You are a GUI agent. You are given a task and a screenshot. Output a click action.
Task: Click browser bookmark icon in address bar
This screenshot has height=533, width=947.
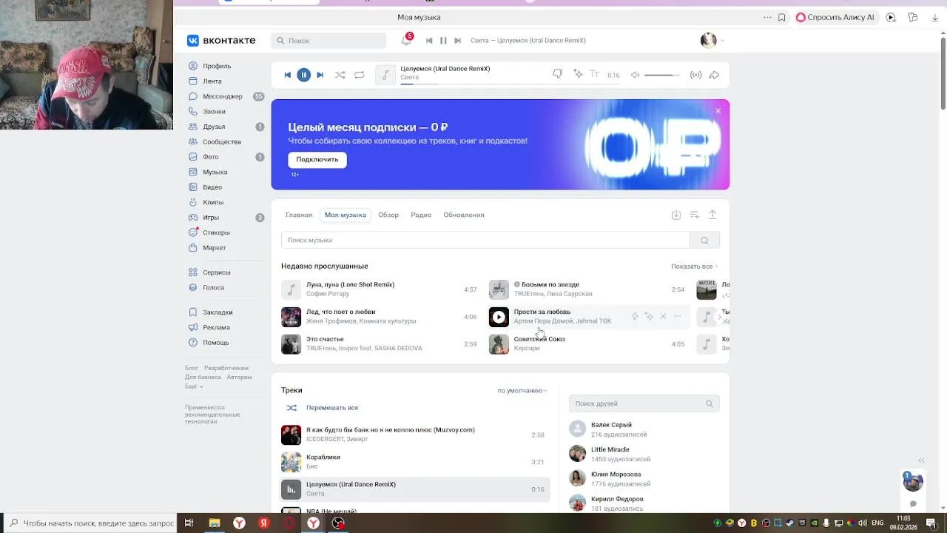coord(781,17)
